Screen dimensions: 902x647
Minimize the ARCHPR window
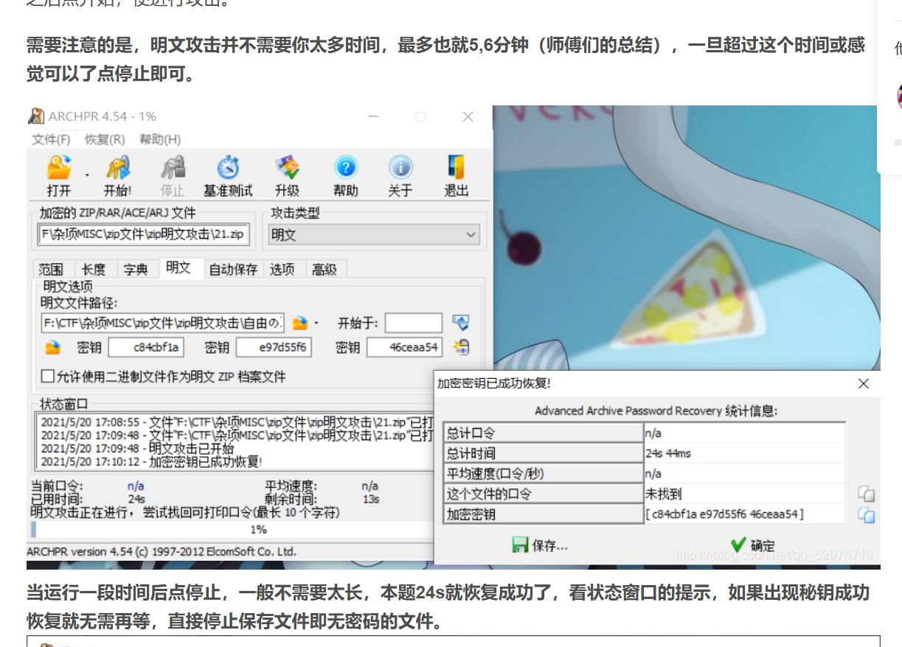[373, 116]
